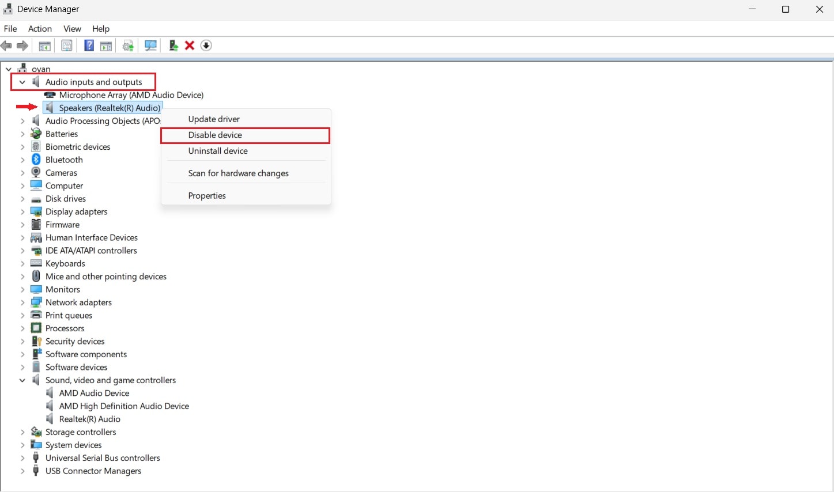Image resolution: width=834 pixels, height=492 pixels.
Task: Click the blue question mark Help toolbar icon
Action: [89, 46]
